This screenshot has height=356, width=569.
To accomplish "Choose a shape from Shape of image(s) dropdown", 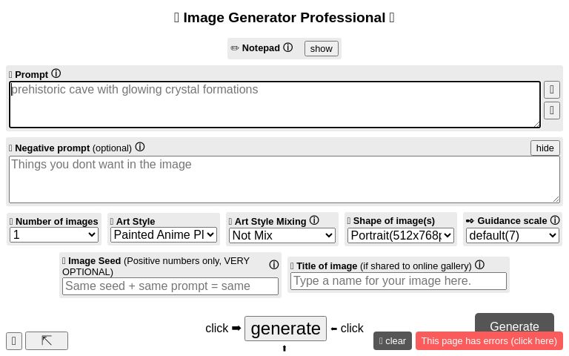I will pyautogui.click(x=401, y=235).
